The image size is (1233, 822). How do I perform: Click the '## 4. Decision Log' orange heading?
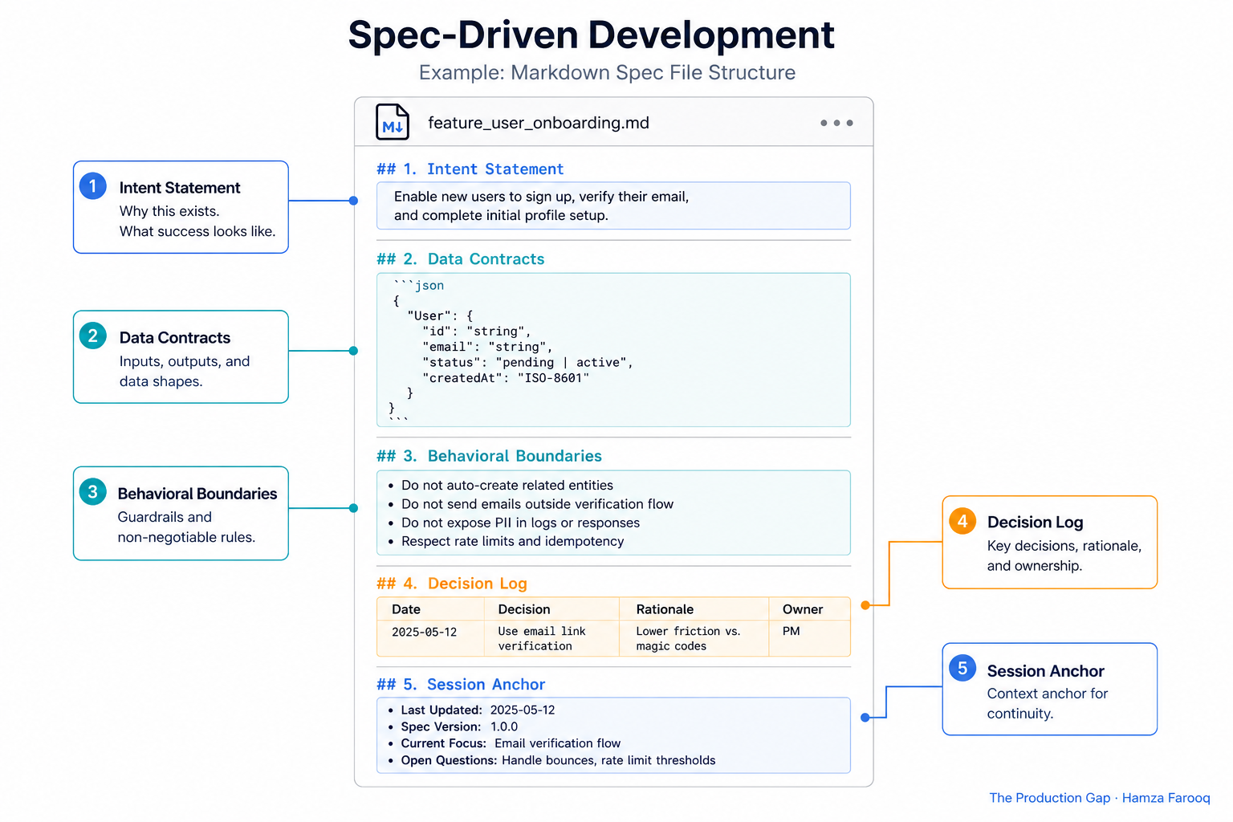pyautogui.click(x=452, y=584)
